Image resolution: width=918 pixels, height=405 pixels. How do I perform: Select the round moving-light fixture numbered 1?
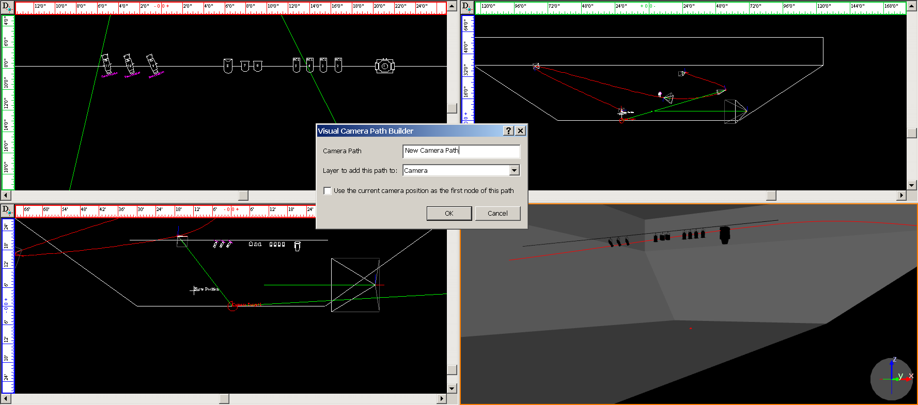point(384,66)
